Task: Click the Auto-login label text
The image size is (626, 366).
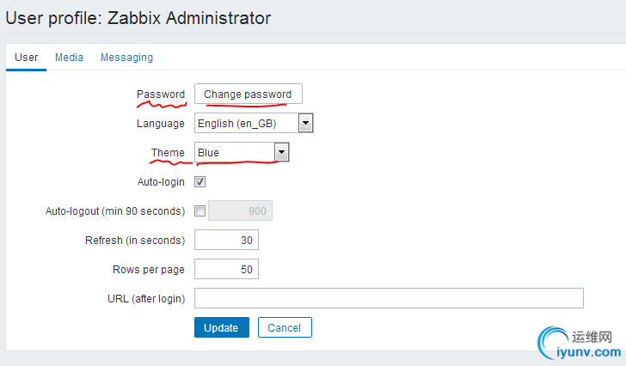Action: (x=161, y=182)
